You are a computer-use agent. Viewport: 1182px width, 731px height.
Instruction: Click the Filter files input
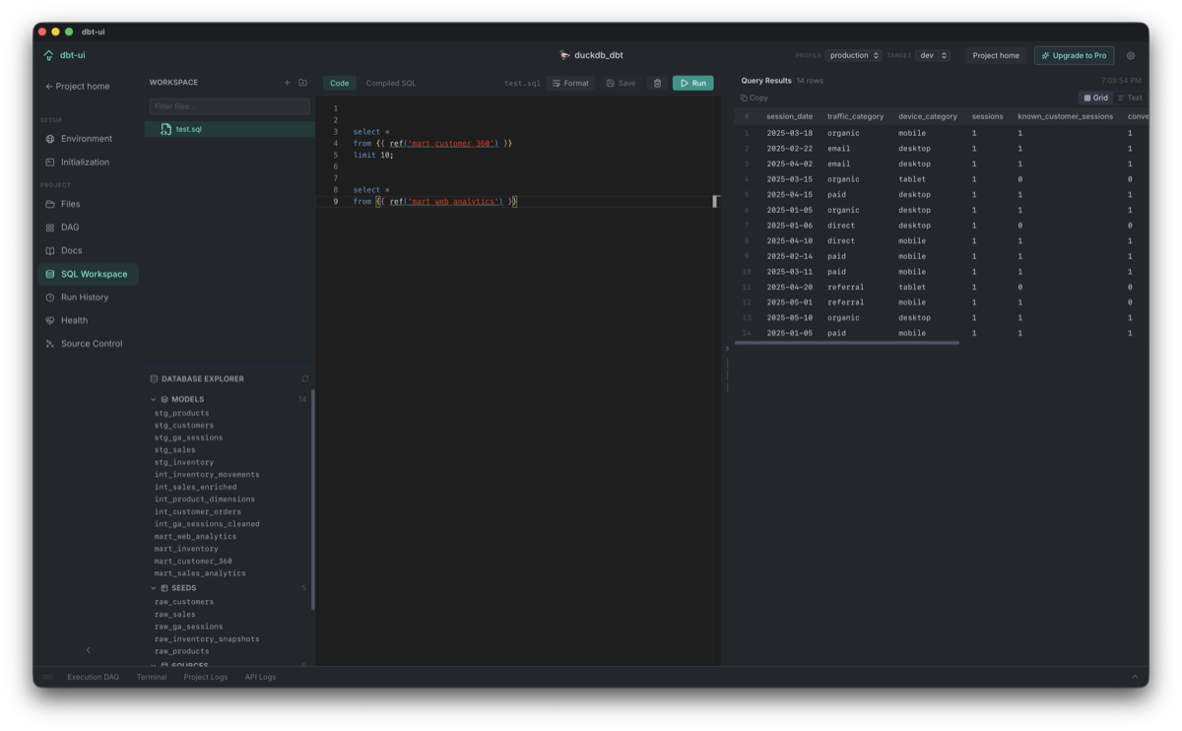point(230,105)
